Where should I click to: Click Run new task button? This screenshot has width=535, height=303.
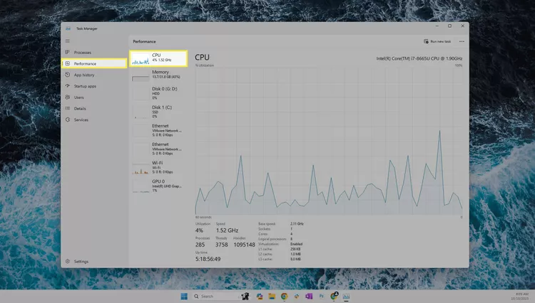pyautogui.click(x=437, y=41)
